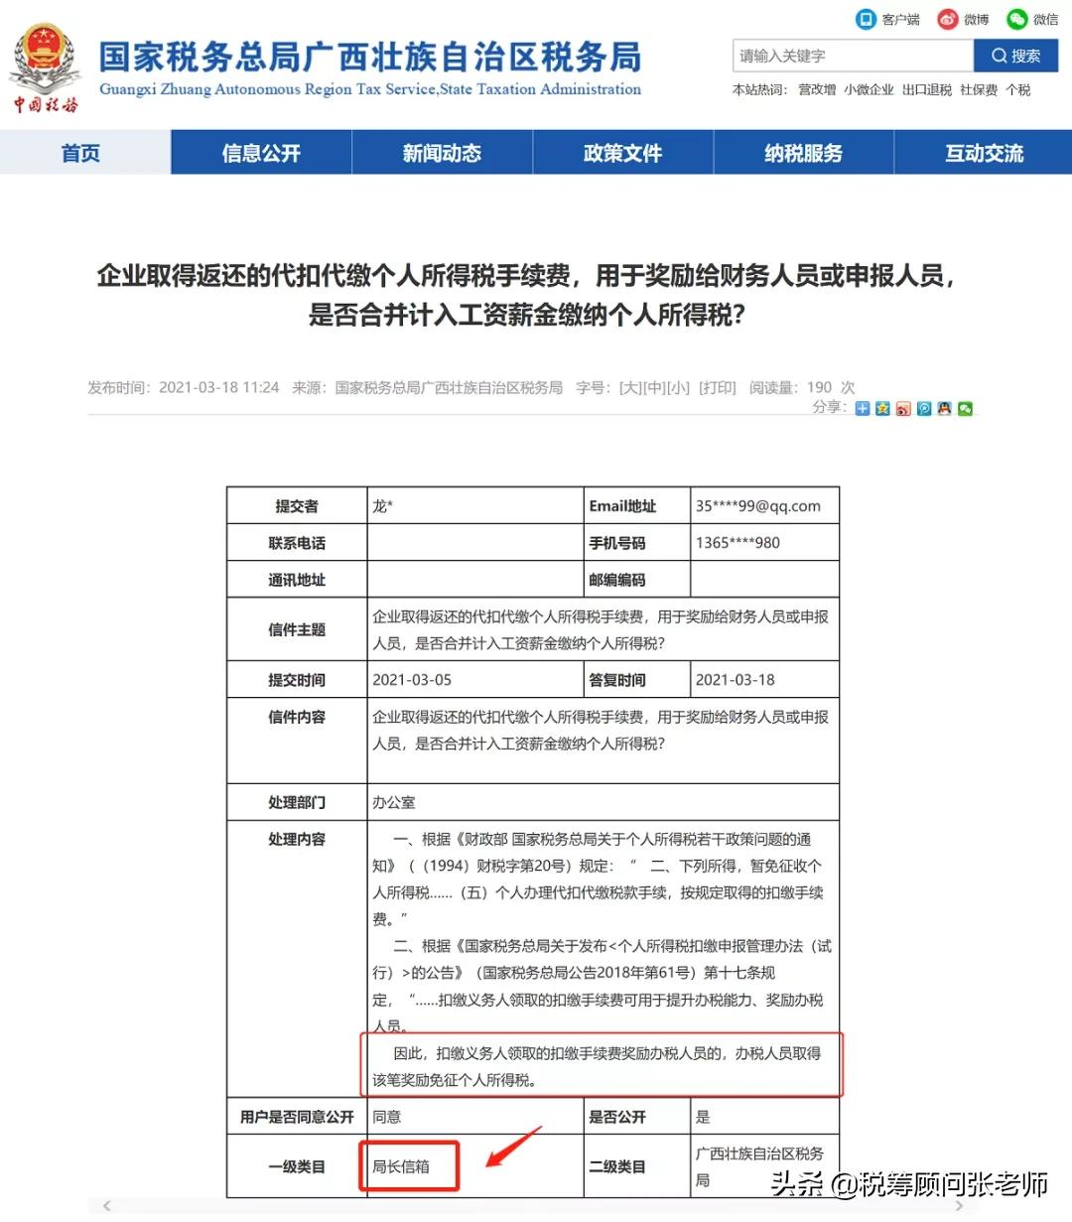This screenshot has height=1222, width=1072.
Task: Set font size to large [大]
Action: 630,387
